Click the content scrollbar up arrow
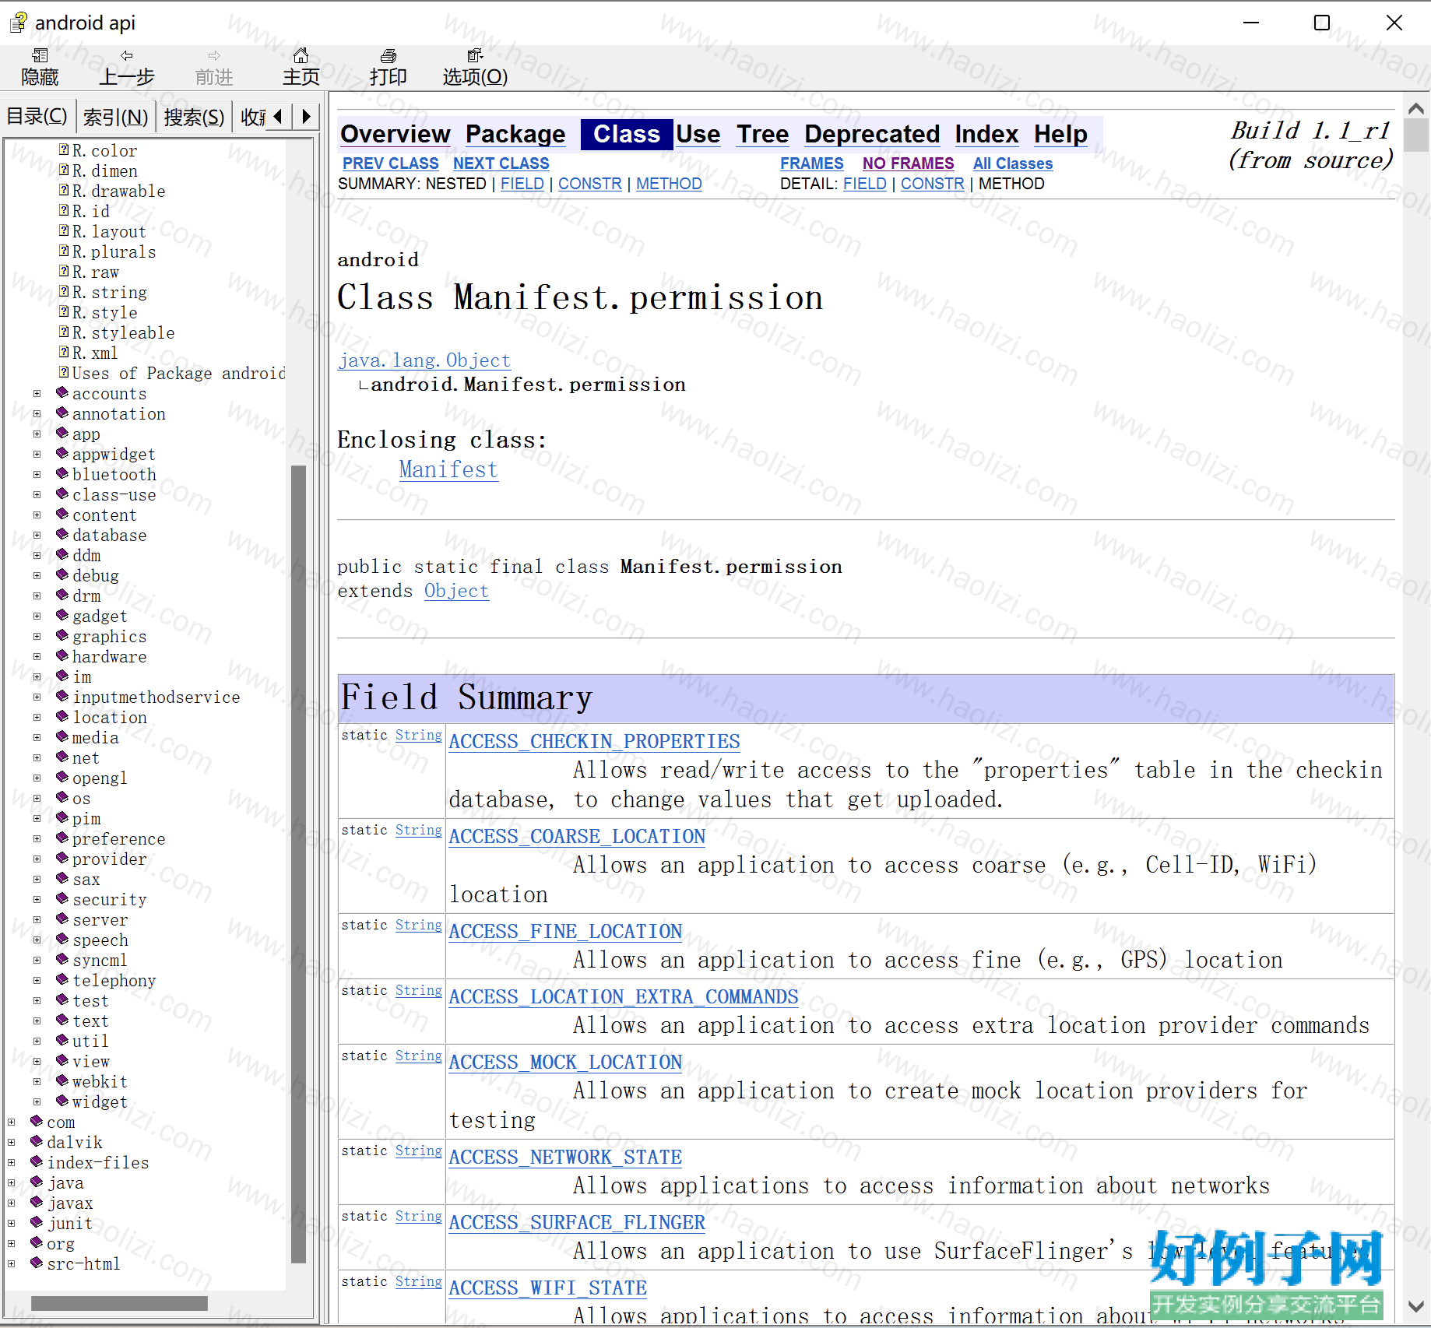 click(1416, 109)
